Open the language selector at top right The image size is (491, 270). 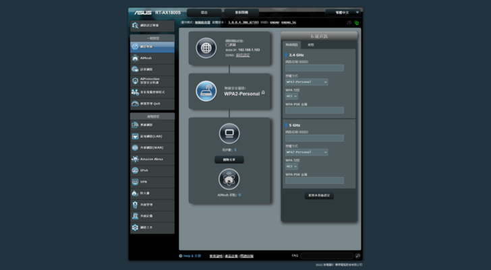(343, 13)
